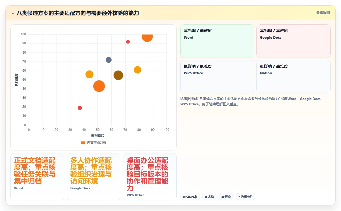Open the 高影响 / 低难度 Word quadrant card
Image resolution: width=341 pixels, height=211 pixels.
click(x=217, y=41)
